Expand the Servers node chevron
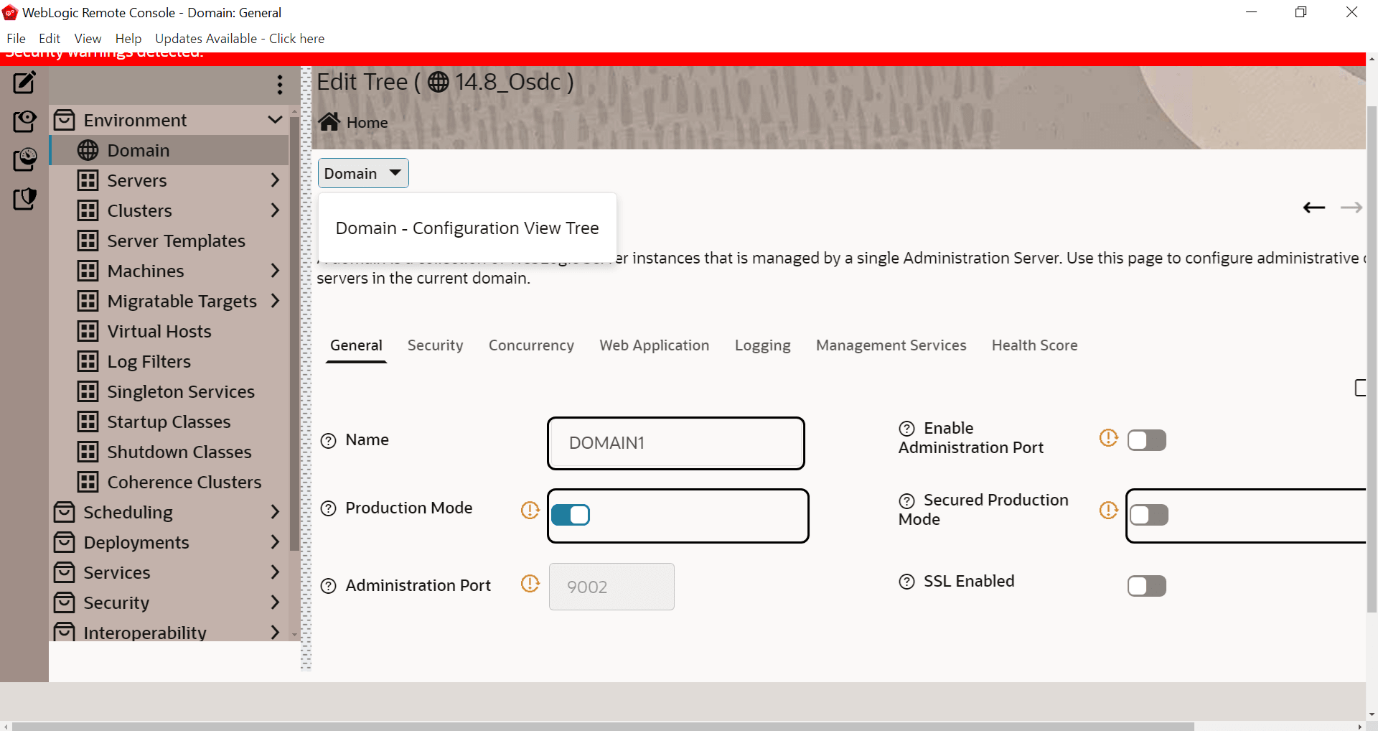Viewport: 1378px width, 731px height. point(275,180)
